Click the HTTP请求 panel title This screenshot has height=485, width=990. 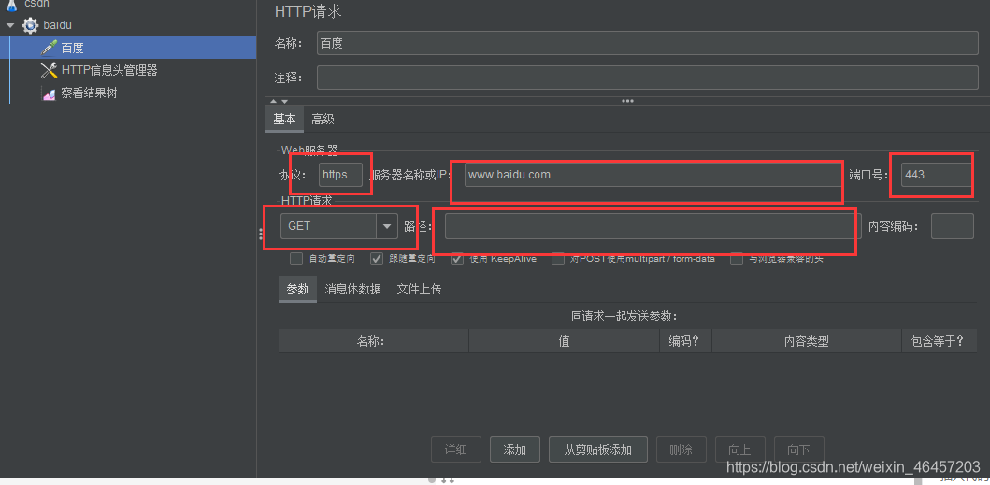coord(308,11)
